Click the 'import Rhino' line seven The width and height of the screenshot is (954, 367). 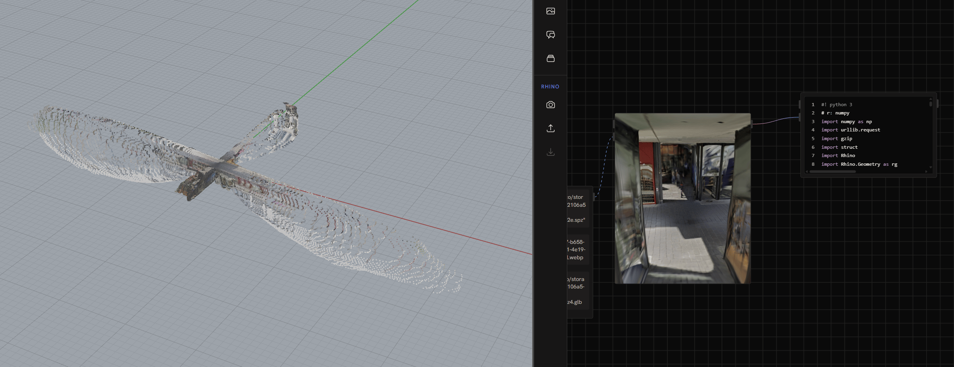838,155
